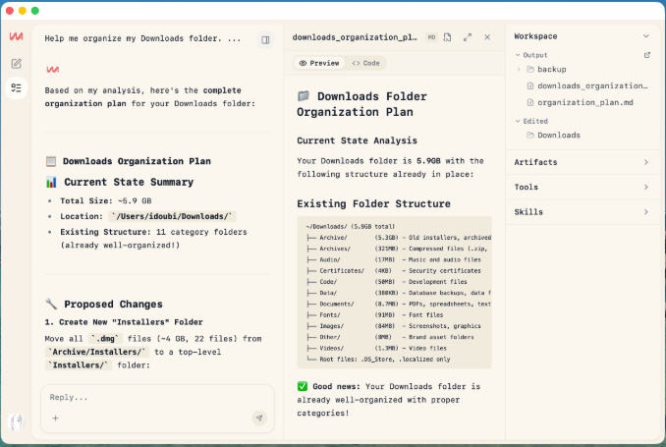Click the folder emoji in preview title
The width and height of the screenshot is (666, 447).
tap(304, 96)
